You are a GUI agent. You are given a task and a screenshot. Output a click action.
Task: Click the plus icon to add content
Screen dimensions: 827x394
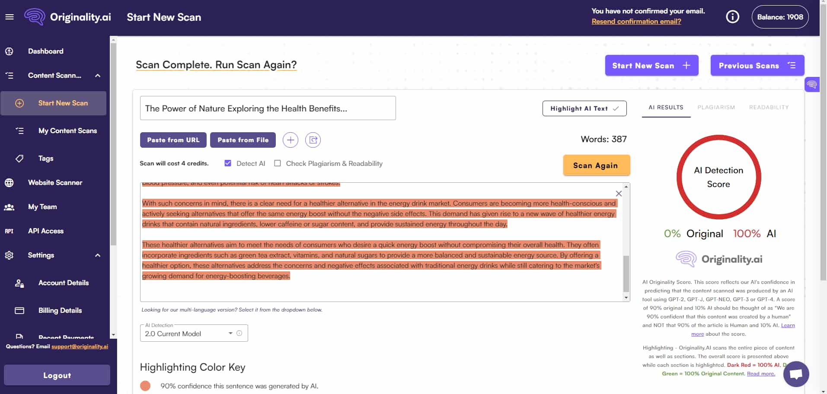[x=290, y=140]
